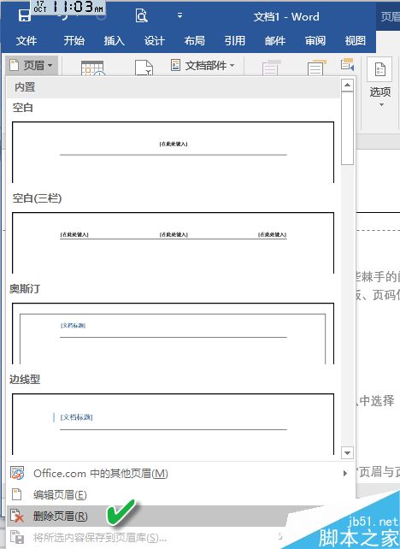The height and width of the screenshot is (549, 400).
Task: Click the gallery scrollbar up arrow
Action: point(347,85)
